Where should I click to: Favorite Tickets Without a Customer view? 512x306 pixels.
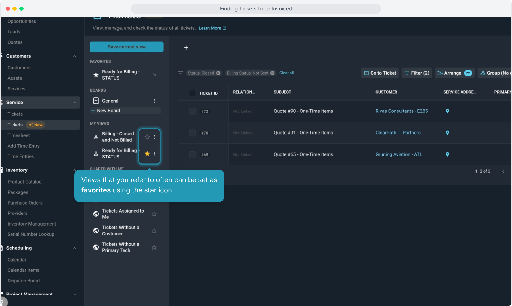click(154, 231)
